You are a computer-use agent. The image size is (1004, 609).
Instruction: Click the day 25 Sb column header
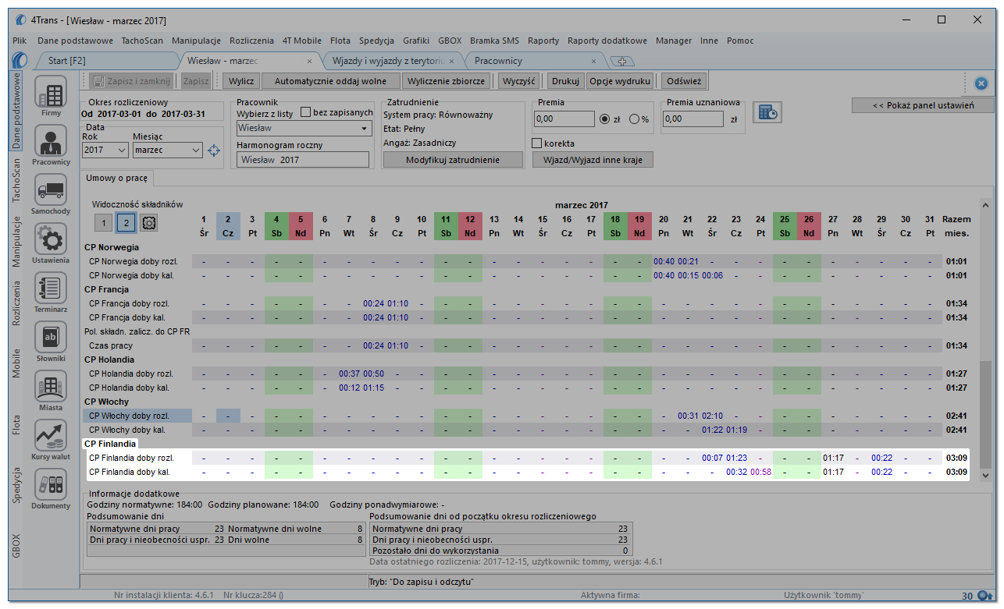pyautogui.click(x=785, y=226)
